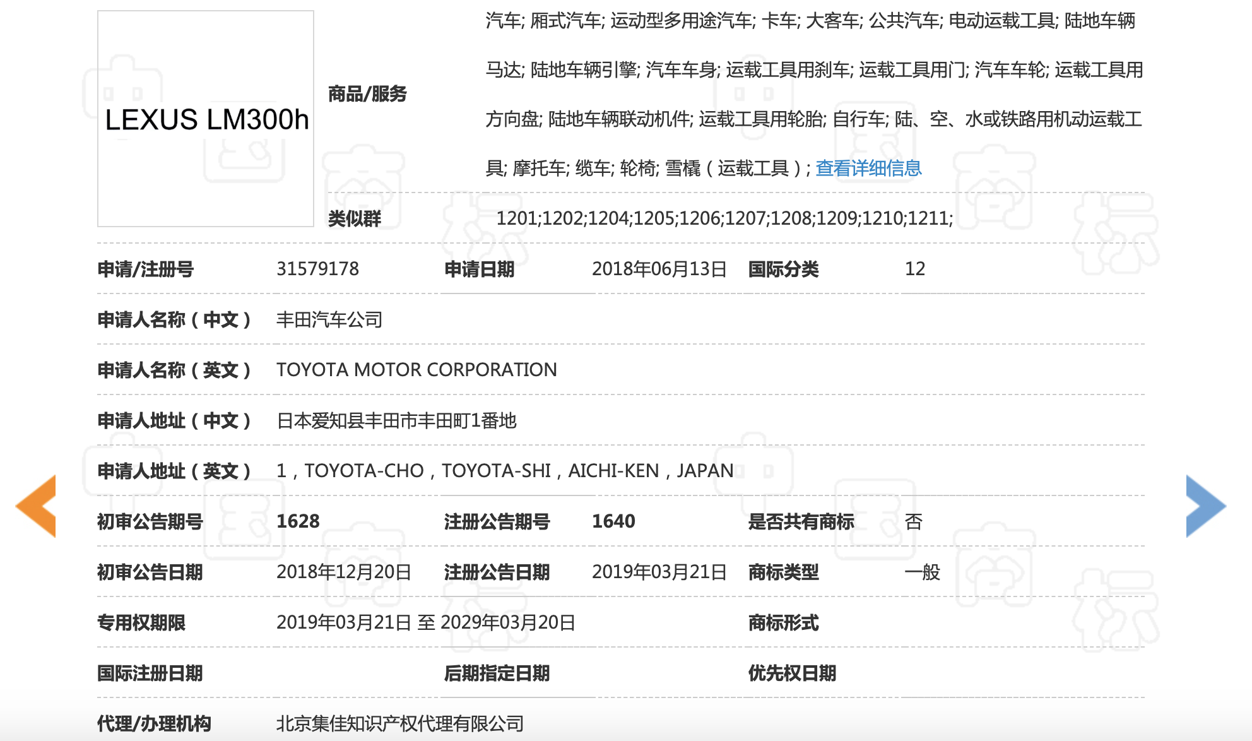The image size is (1252, 741).
Task: Click the blue next arrow icon
Action: pyautogui.click(x=1205, y=506)
